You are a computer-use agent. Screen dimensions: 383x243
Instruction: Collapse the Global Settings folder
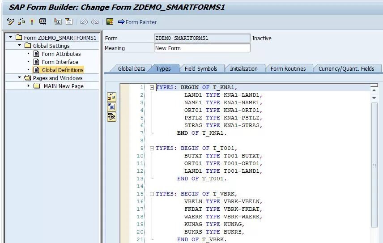pyautogui.click(x=20, y=46)
